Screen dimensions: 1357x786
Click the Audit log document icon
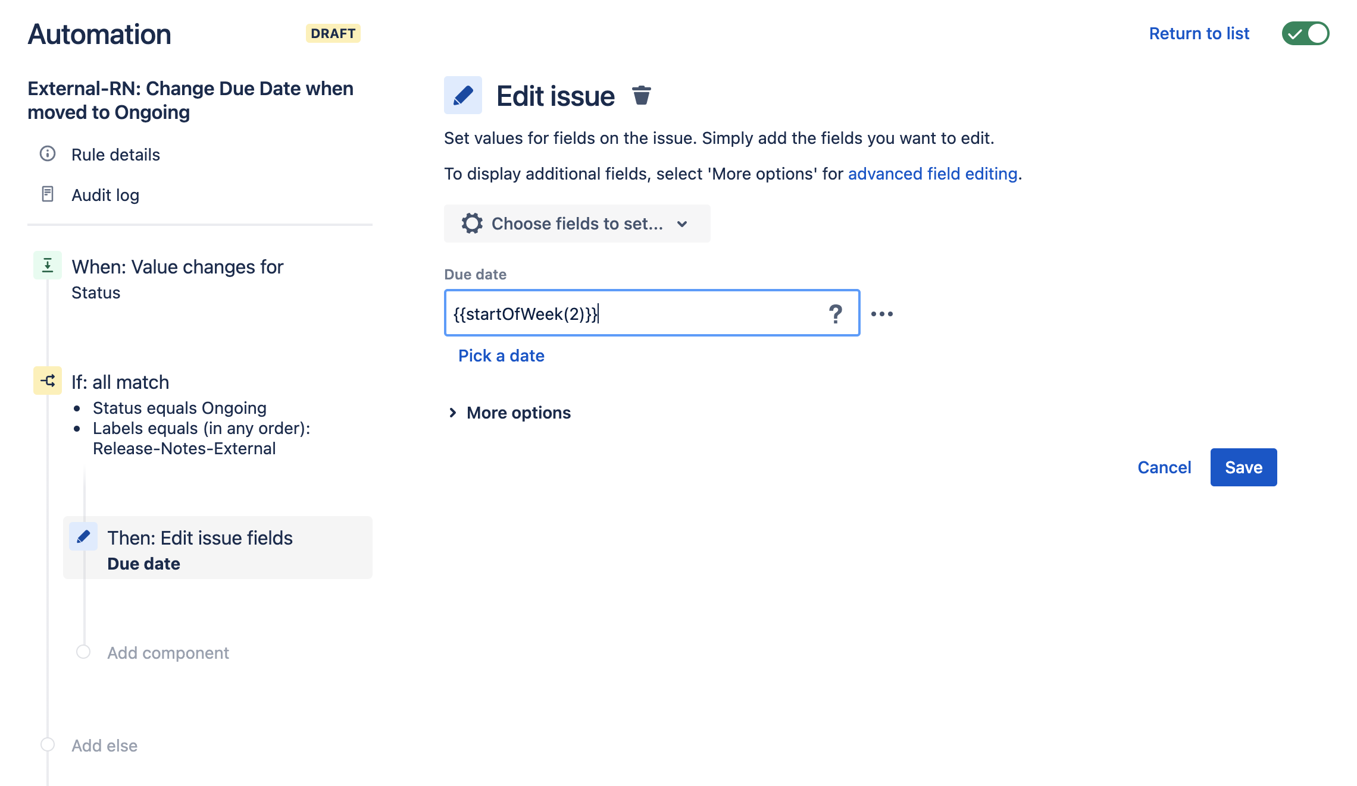pyautogui.click(x=48, y=194)
